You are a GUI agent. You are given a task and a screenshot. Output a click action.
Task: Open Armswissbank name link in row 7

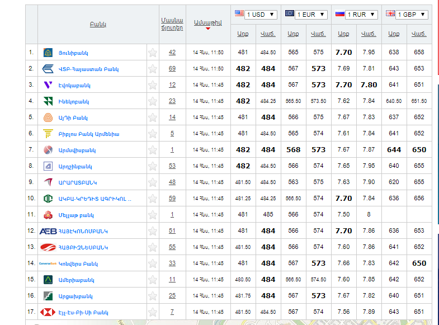coord(77,150)
